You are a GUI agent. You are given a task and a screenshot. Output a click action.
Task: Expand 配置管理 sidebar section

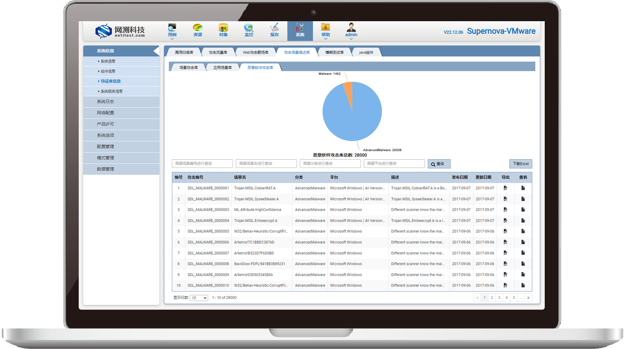(x=121, y=146)
